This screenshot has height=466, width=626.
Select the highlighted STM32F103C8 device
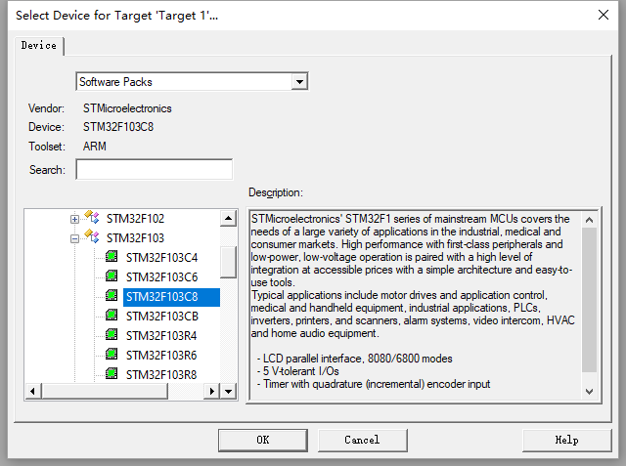coord(171,297)
